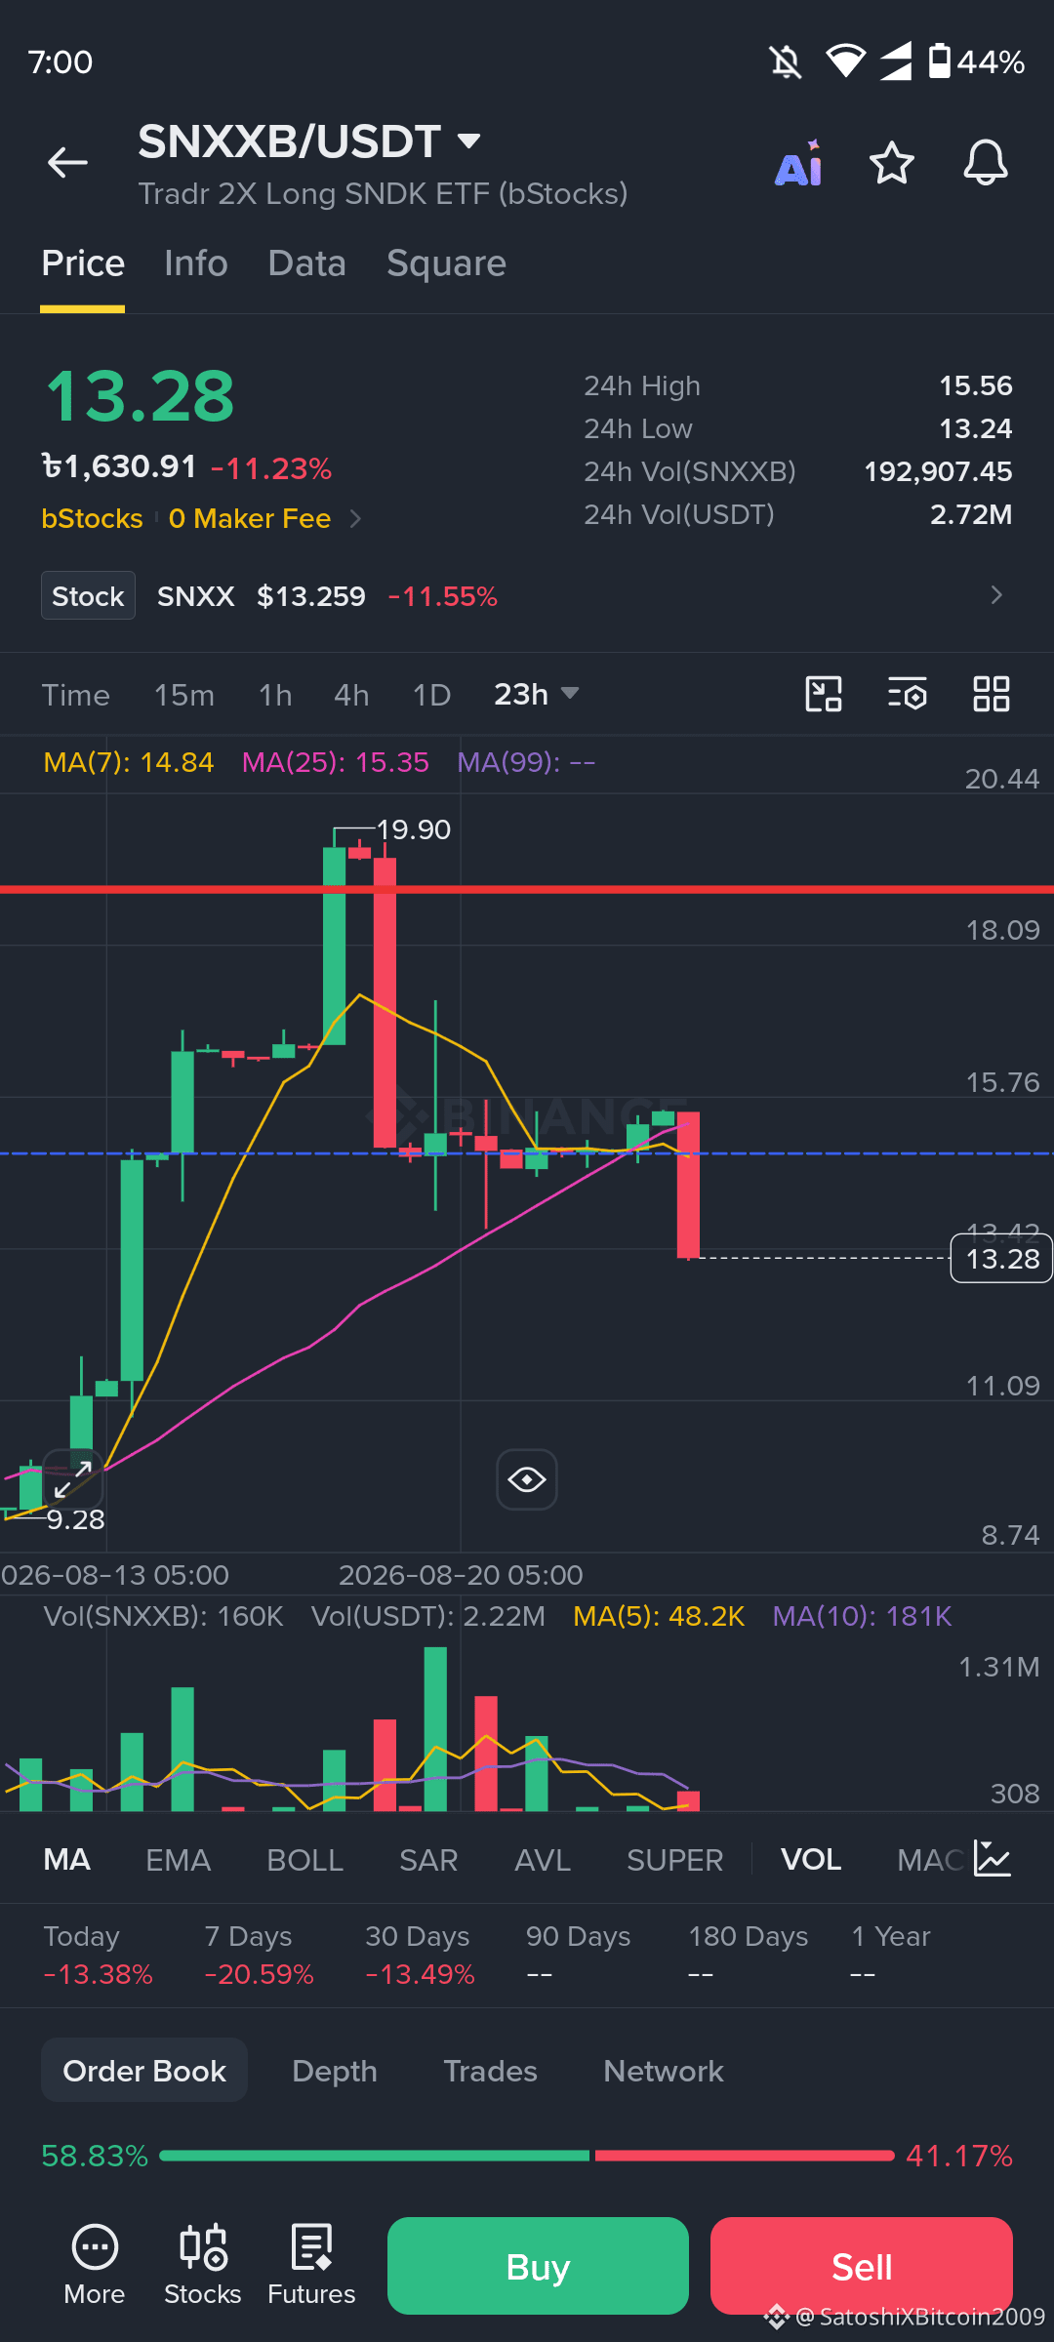Tap the green Buy button
Image resolution: width=1054 pixels, height=2342 pixels.
click(x=538, y=2266)
